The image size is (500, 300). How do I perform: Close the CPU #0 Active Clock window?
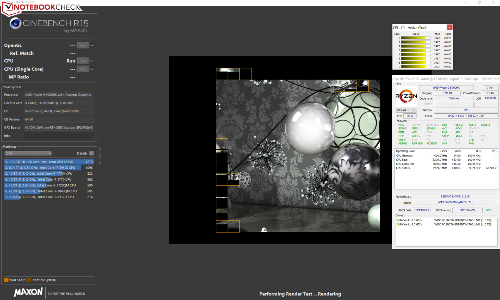point(449,27)
